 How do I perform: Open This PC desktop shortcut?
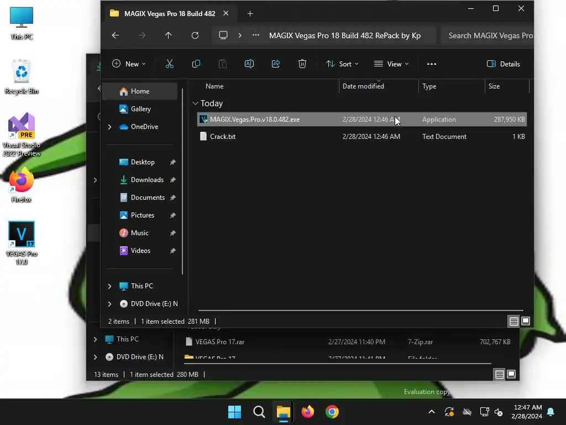pyautogui.click(x=22, y=23)
